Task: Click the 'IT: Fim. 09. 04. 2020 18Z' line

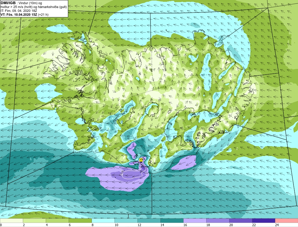Action: pyautogui.click(x=19, y=11)
